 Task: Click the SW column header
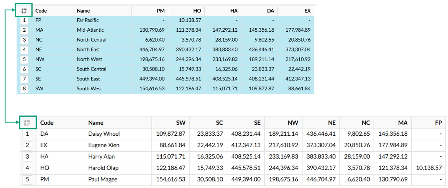coord(181,123)
